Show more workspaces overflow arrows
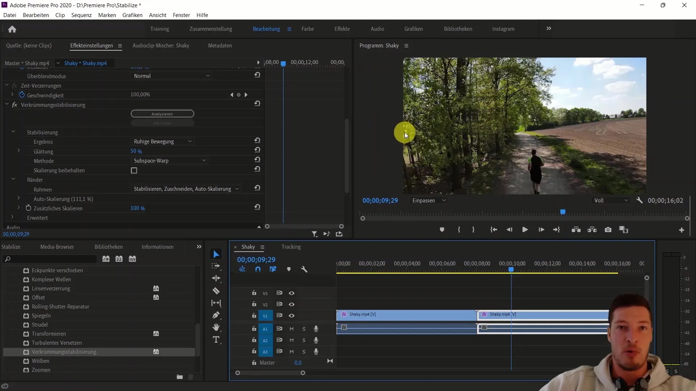The width and height of the screenshot is (696, 391). pos(549,29)
